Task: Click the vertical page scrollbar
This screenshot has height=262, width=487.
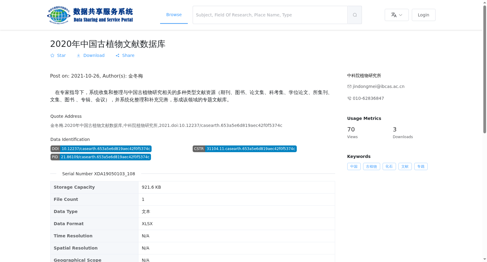Action: tap(485, 69)
